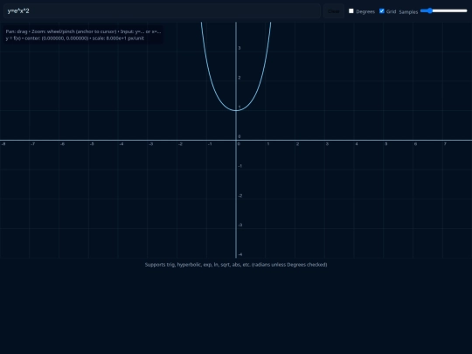The width and height of the screenshot is (472, 354).
Task: Click the y-axis label -2
Action: 239,196
